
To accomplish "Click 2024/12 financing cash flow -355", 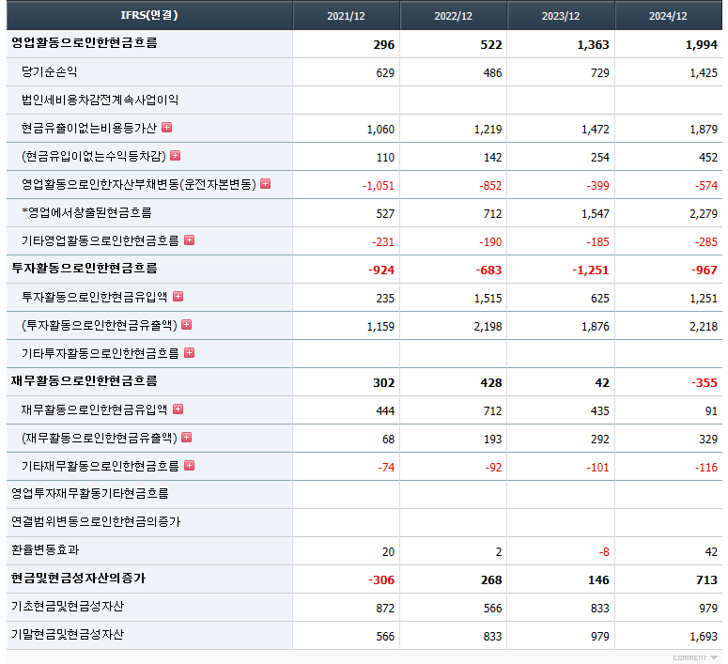I will 705,382.
